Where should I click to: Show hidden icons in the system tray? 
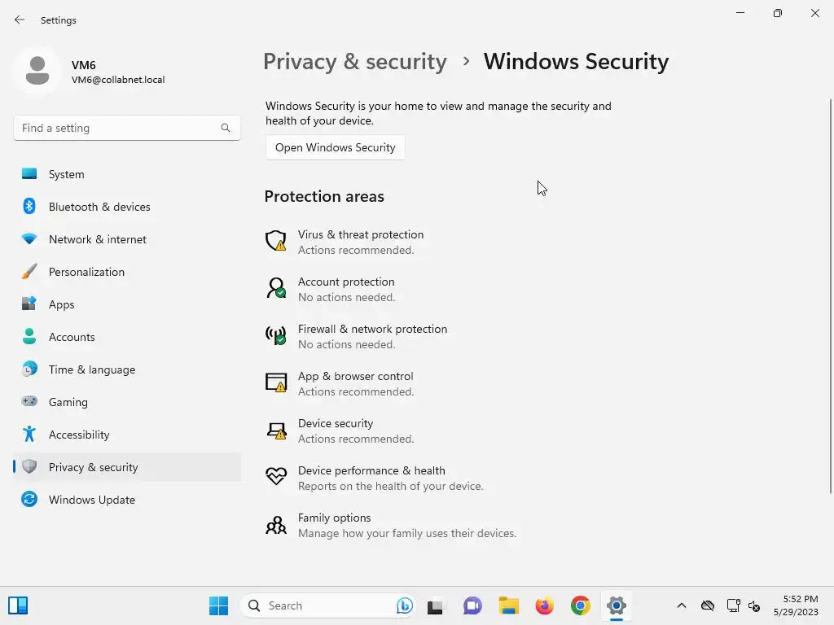682,605
